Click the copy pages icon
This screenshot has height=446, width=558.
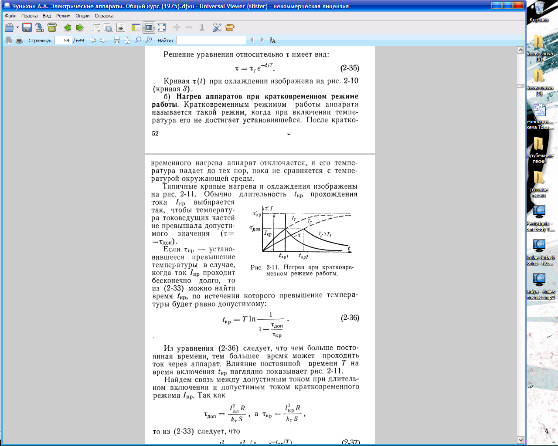[95, 27]
